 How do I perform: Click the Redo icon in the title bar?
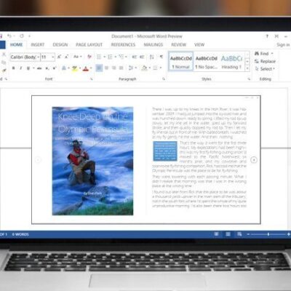point(22,36)
